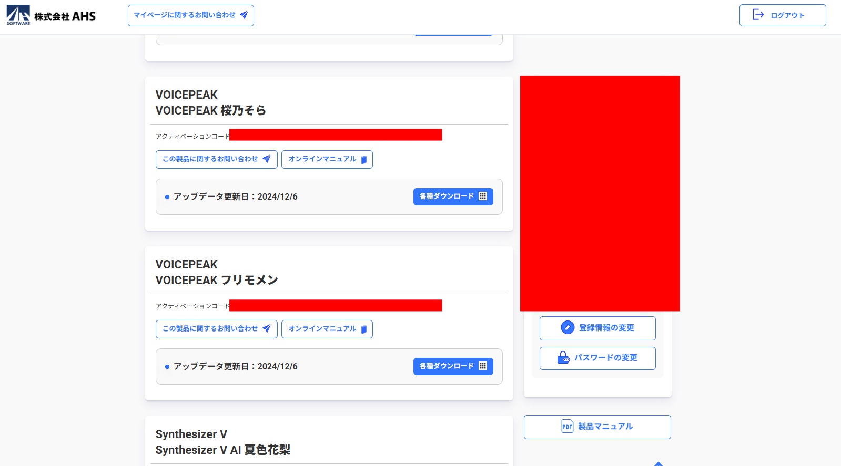Click the logout arrow icon
The width and height of the screenshot is (841, 466).
[758, 15]
